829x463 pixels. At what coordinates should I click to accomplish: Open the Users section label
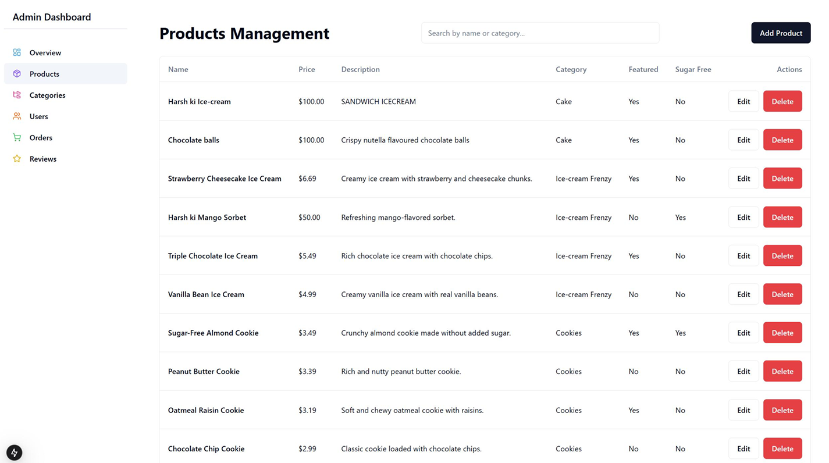[x=39, y=116]
